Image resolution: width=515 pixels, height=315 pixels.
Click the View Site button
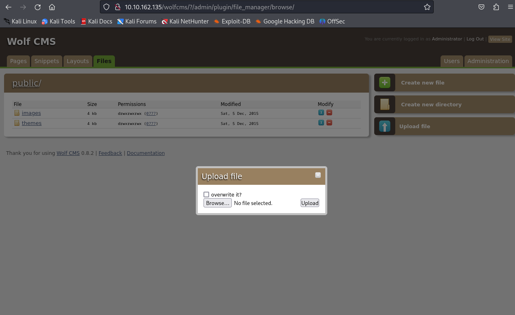500,39
